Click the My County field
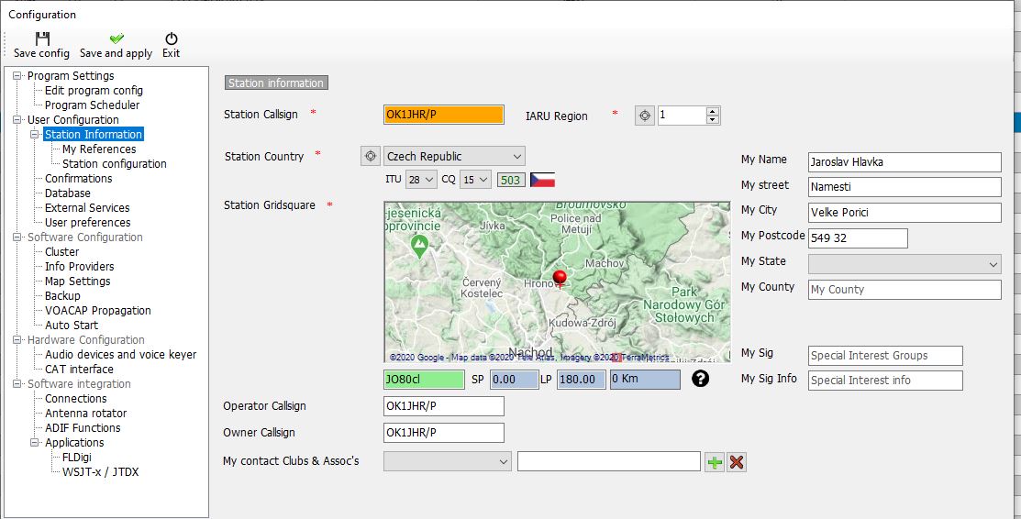 [x=904, y=289]
